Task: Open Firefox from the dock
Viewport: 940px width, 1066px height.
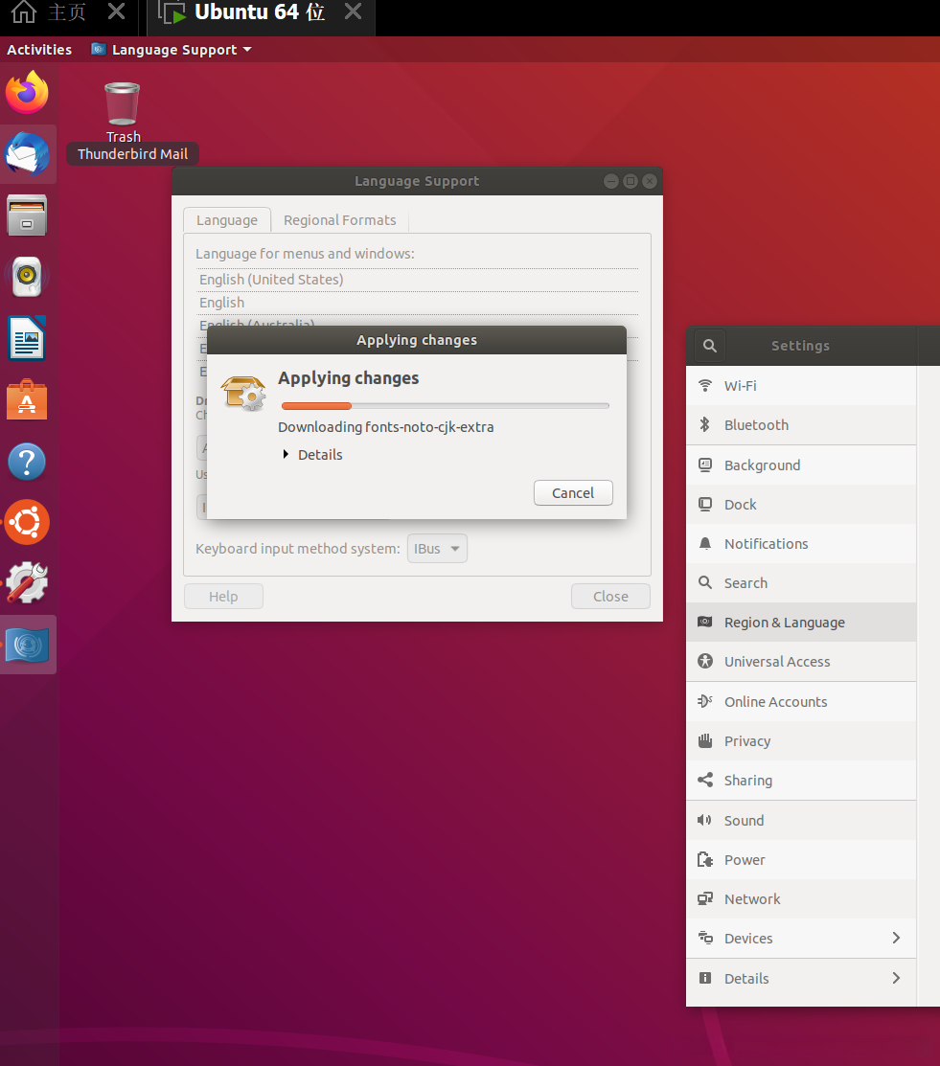Action: (27, 93)
